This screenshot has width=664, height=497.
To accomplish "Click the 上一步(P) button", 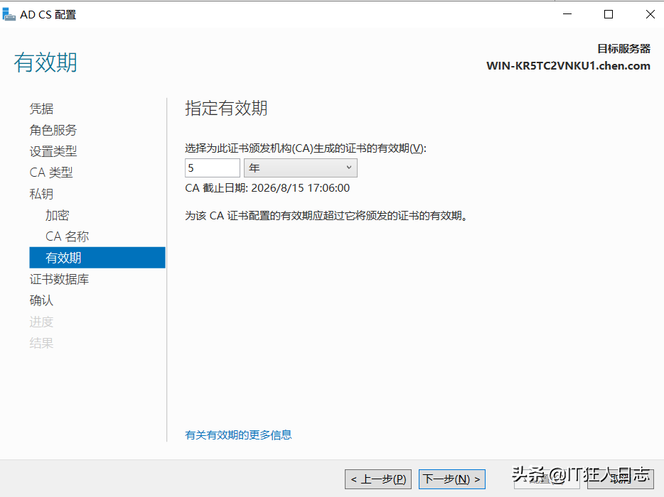I will (x=378, y=479).
